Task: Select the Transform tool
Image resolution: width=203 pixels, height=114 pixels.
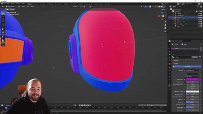Action: [3, 32]
